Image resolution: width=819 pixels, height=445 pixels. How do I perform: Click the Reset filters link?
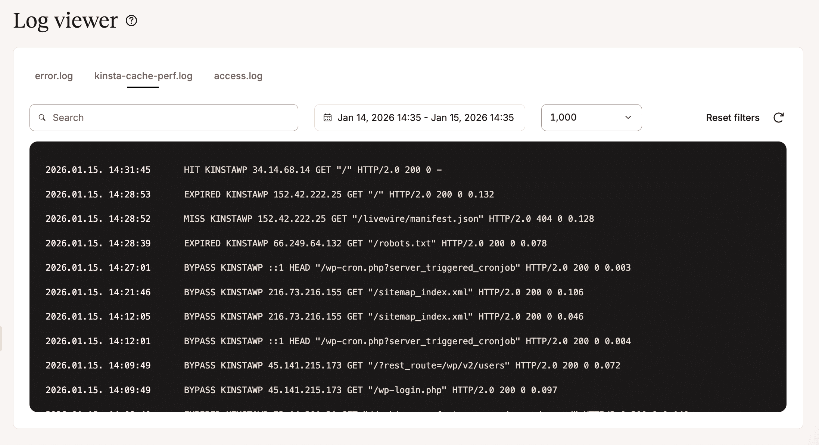point(732,117)
